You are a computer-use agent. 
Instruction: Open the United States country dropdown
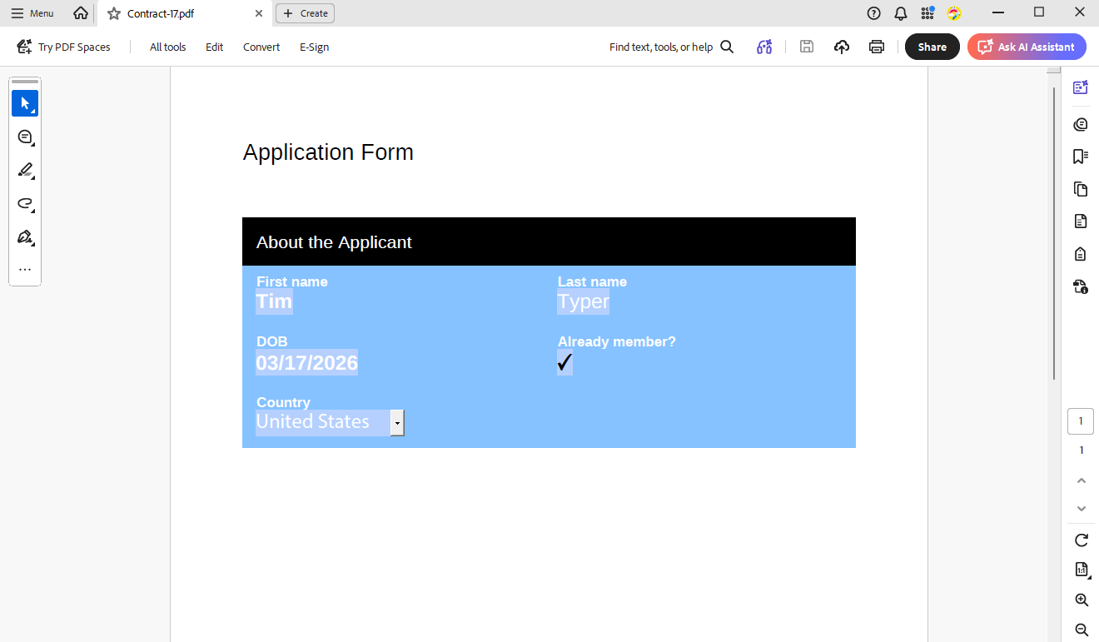click(x=397, y=423)
